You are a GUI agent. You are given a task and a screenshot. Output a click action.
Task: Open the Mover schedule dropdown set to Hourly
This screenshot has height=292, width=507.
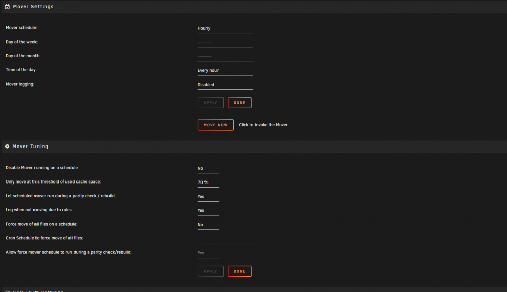click(x=225, y=28)
